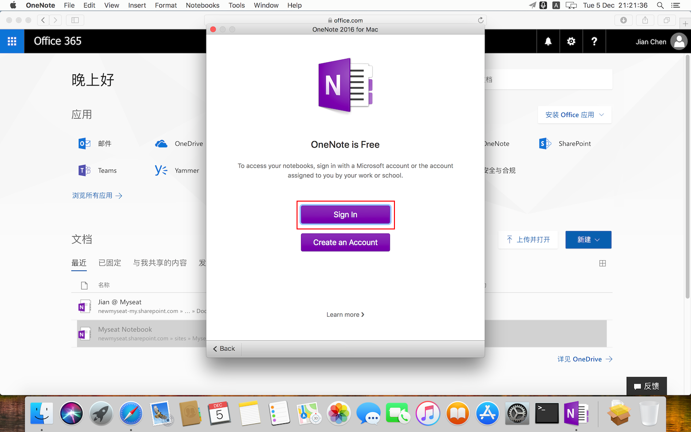The height and width of the screenshot is (432, 691).
Task: Open the Format menu
Action: pos(166,5)
